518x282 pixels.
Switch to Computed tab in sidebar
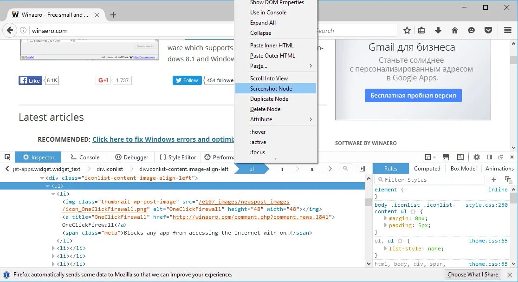coord(427,169)
